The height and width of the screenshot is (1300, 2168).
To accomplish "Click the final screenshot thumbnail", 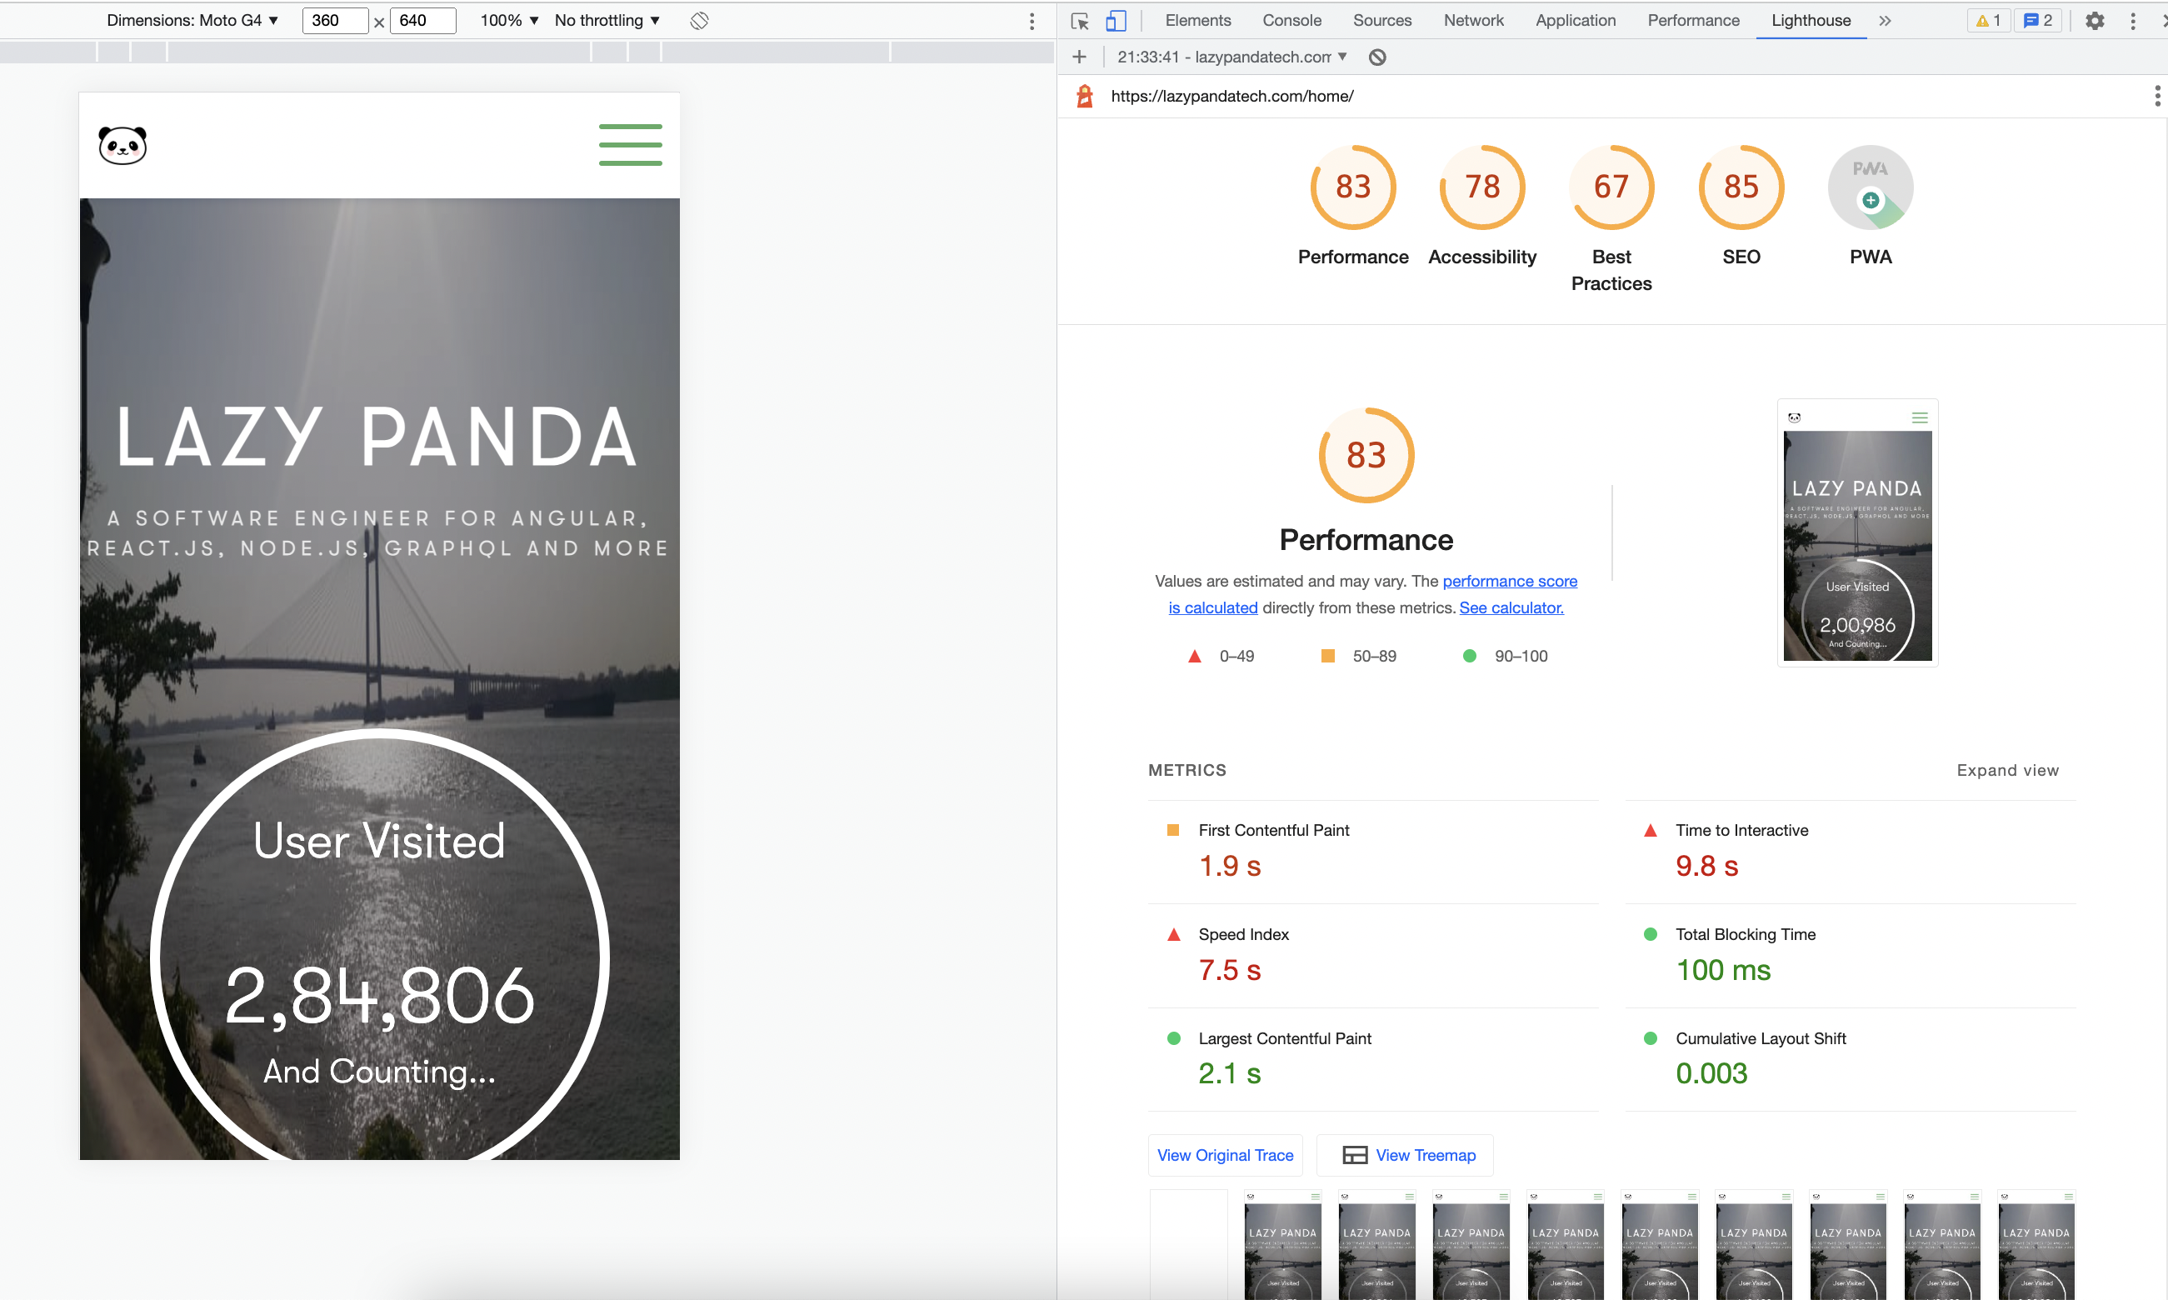I will tap(1857, 532).
